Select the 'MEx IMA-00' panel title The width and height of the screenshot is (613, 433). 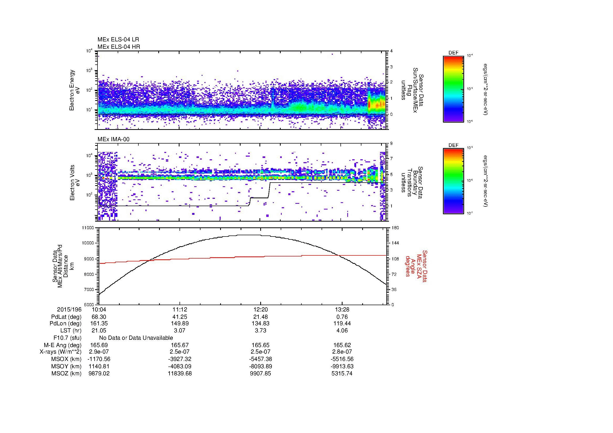(x=113, y=139)
